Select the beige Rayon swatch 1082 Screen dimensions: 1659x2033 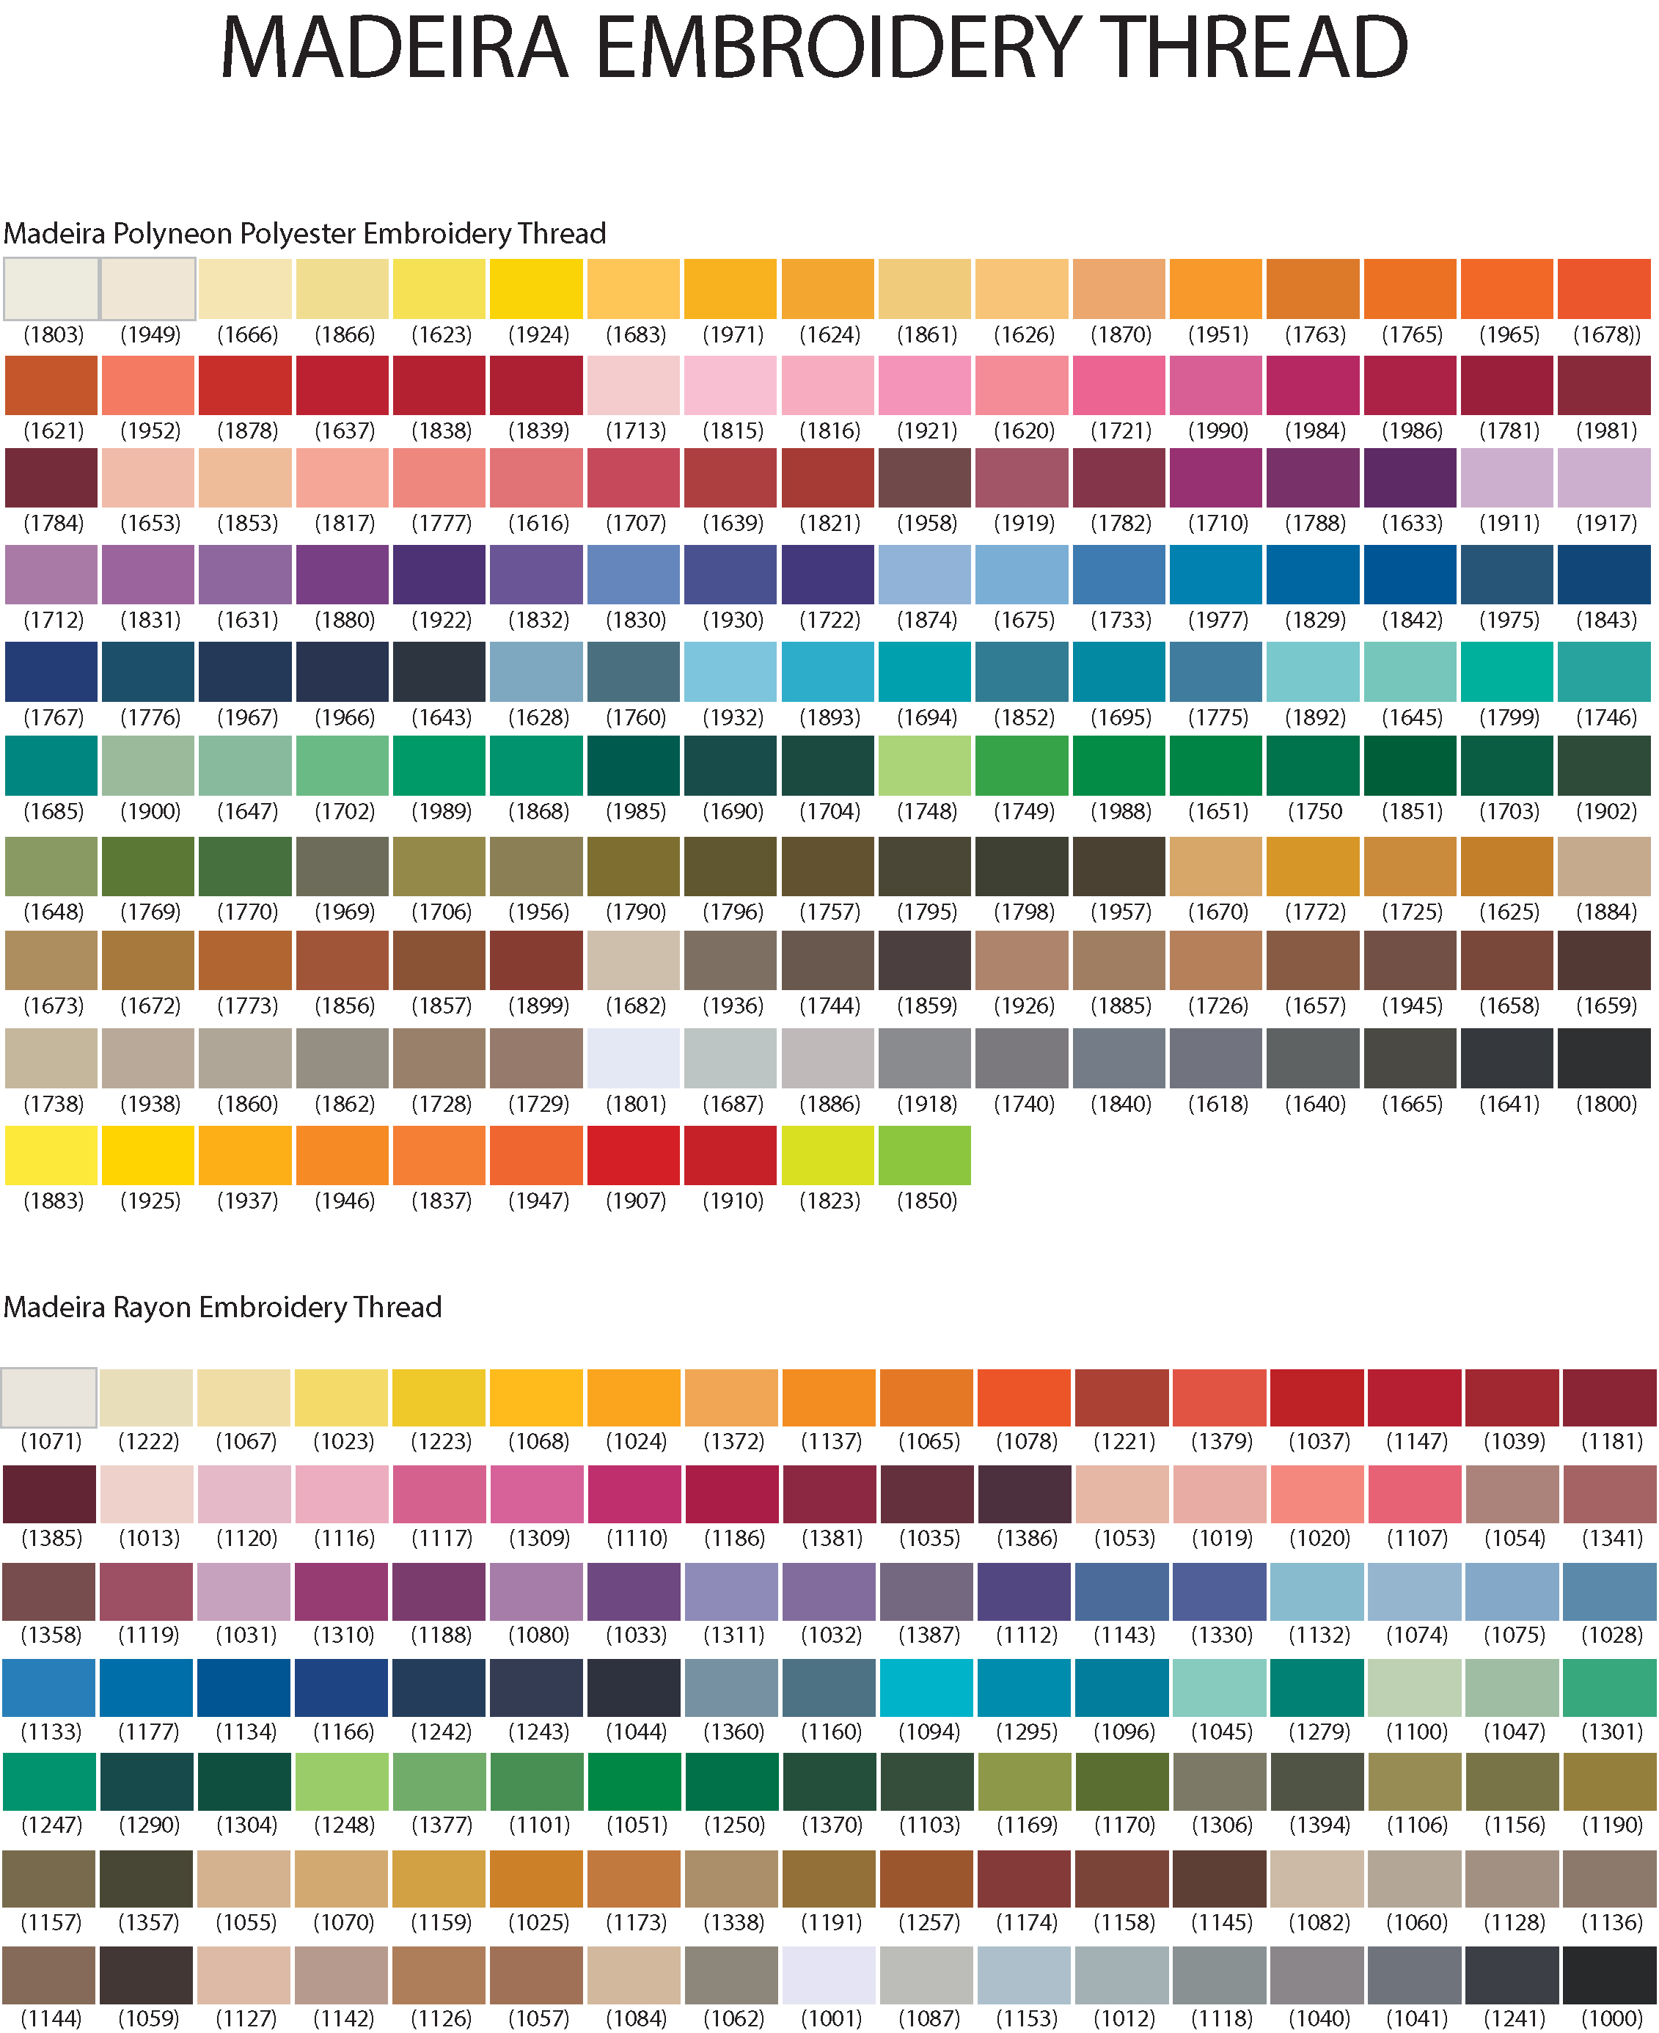[x=1317, y=1879]
